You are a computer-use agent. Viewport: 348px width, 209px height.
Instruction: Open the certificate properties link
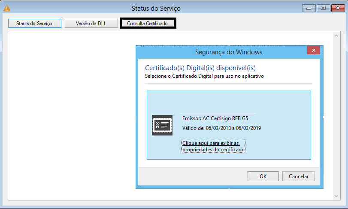pyautogui.click(x=213, y=146)
